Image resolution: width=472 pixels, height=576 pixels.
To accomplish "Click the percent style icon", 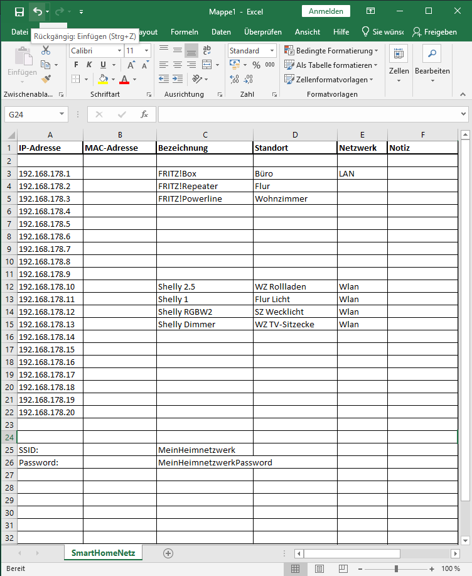I will [x=256, y=65].
